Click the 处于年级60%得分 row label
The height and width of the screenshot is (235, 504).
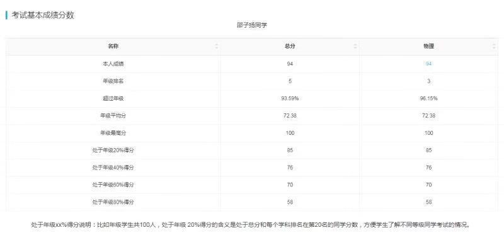pyautogui.click(x=113, y=185)
